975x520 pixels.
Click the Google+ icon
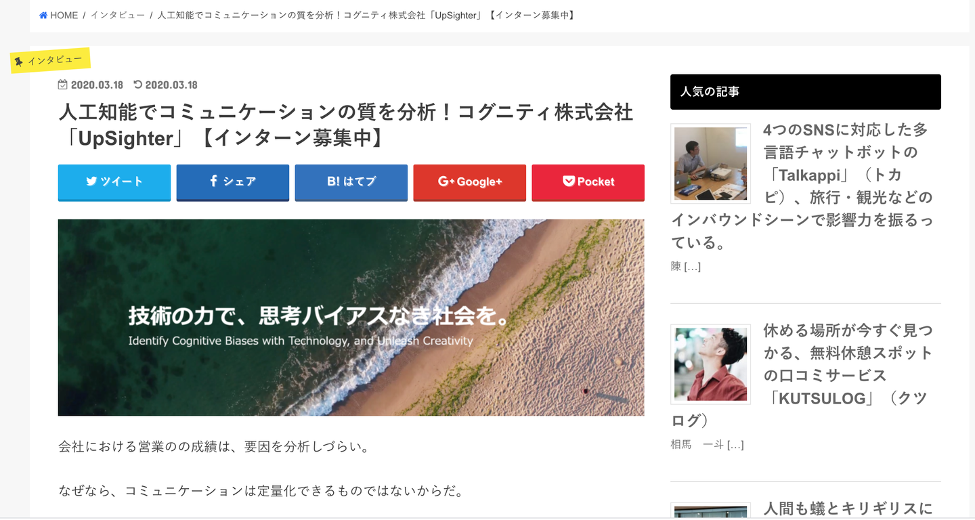pos(446,181)
